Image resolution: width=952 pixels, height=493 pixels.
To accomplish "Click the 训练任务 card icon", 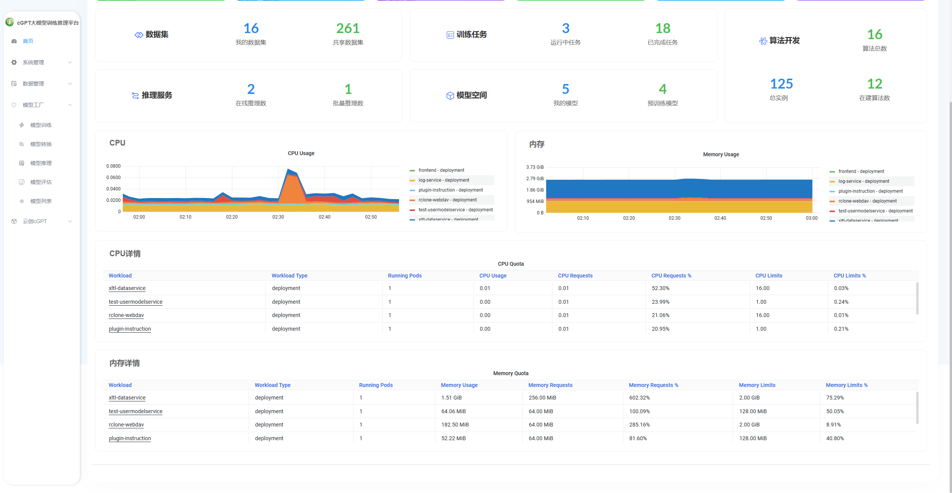I will (450, 35).
